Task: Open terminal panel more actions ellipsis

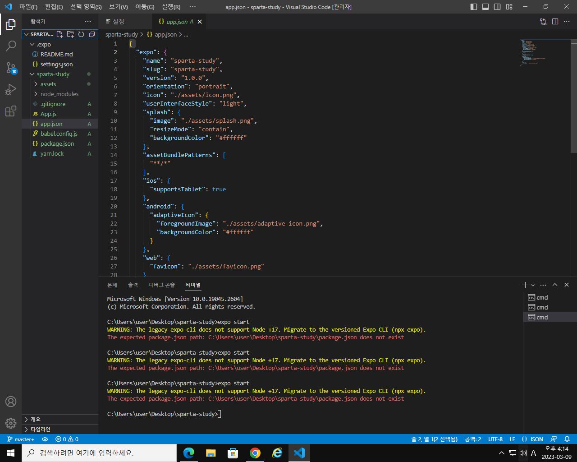Action: [x=543, y=285]
